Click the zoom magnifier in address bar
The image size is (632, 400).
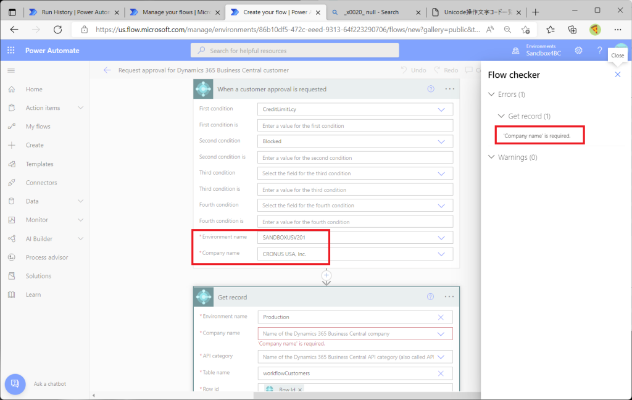pos(507,30)
